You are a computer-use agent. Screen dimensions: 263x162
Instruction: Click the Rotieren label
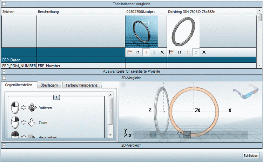[x=45, y=108]
